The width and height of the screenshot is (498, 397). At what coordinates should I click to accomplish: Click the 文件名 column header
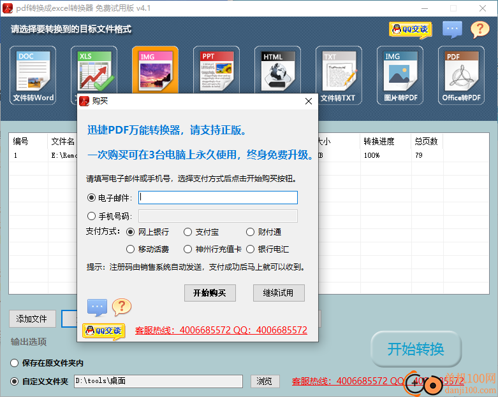click(62, 141)
